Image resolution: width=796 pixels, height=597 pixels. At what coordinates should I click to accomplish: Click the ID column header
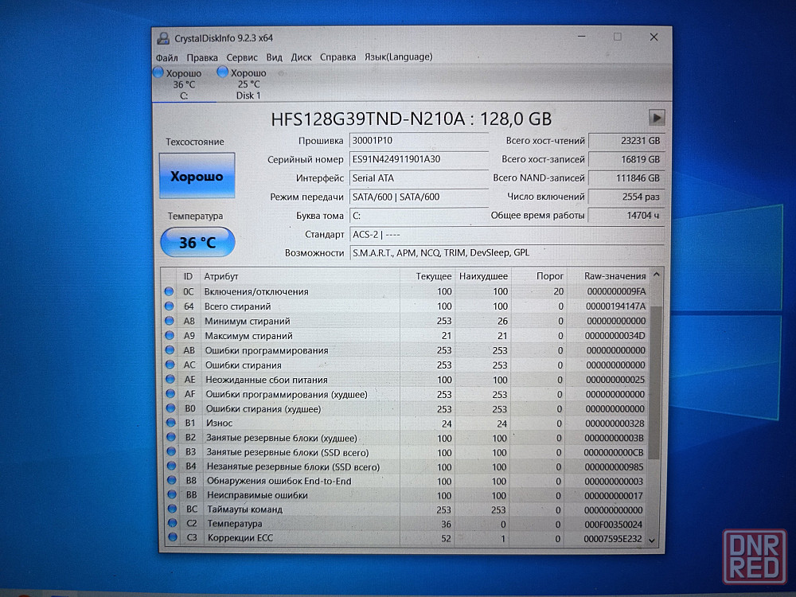click(x=189, y=276)
